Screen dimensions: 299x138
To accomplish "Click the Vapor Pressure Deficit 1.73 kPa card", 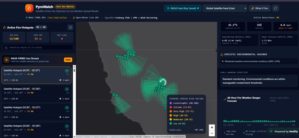I will click(x=279, y=40).
